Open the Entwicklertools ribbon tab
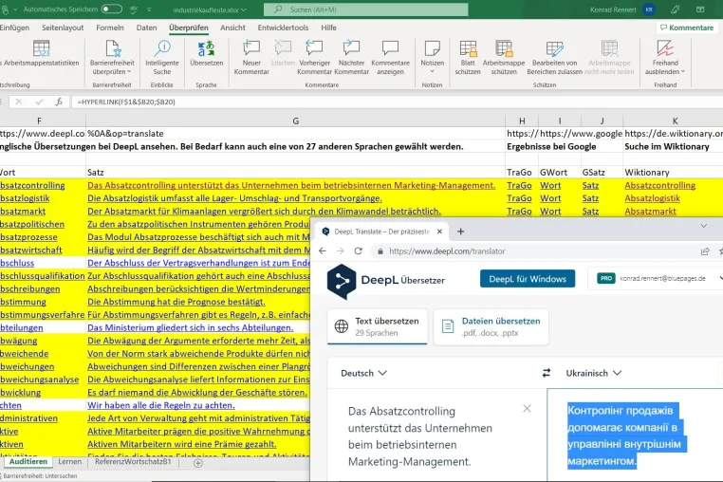 click(x=283, y=28)
